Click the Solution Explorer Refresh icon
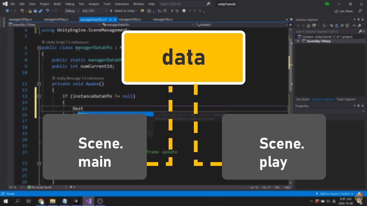The image size is (367, 206). tap(337, 25)
